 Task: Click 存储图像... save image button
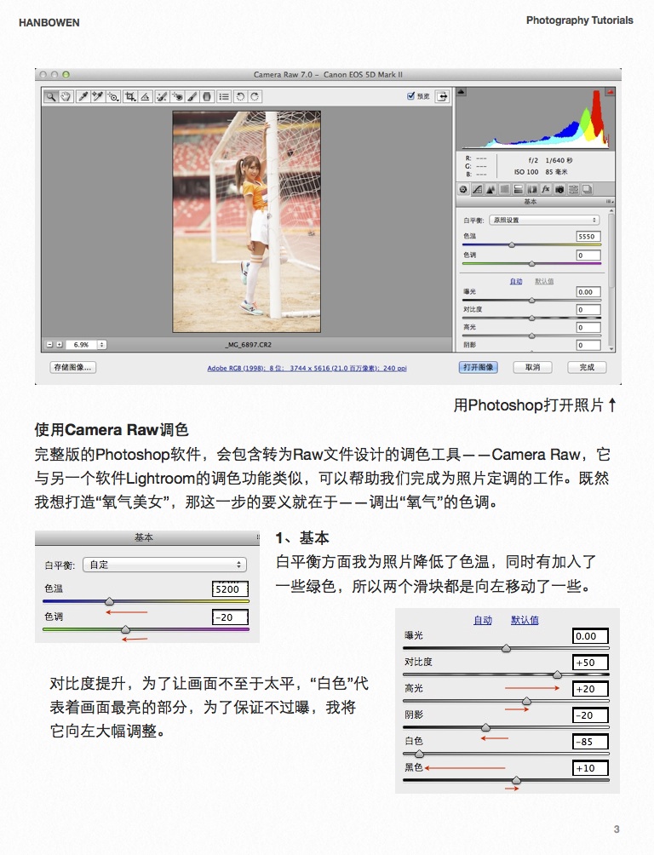(x=72, y=367)
